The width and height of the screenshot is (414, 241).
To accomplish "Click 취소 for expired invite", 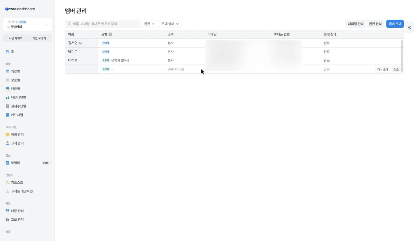I will (x=396, y=69).
